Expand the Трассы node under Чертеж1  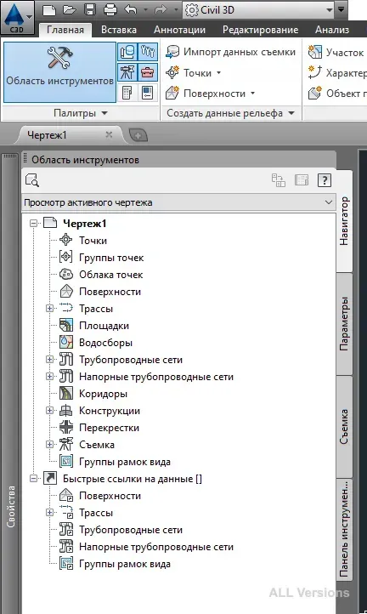[49, 308]
